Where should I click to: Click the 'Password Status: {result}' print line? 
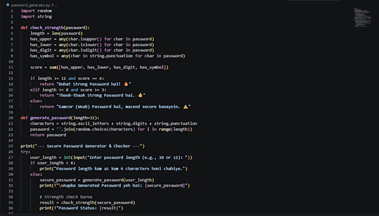tap(81, 208)
